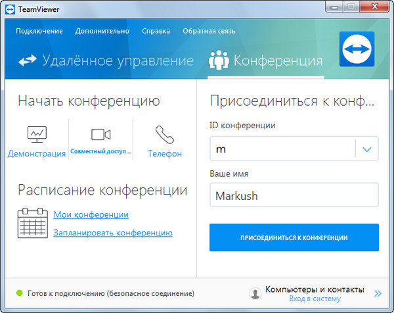Image resolution: width=394 pixels, height=313 pixels.
Task: Click the Совместный доступ label
Action: tap(100, 151)
